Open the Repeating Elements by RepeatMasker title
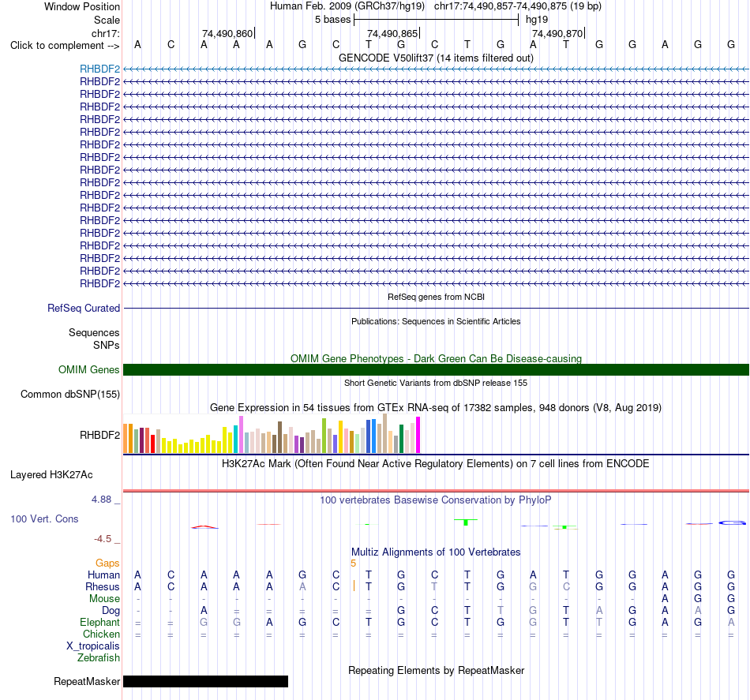Viewport: 750px width, 700px height. click(x=436, y=670)
